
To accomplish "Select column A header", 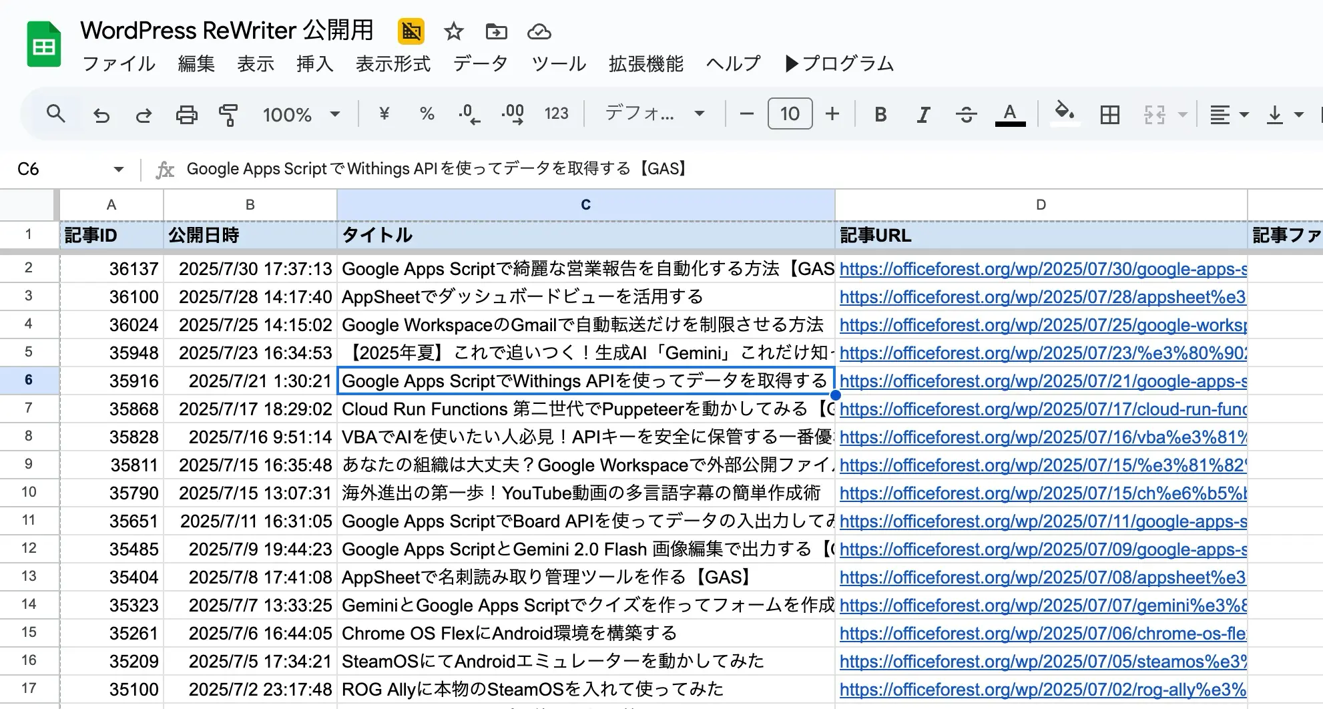I will point(111,205).
